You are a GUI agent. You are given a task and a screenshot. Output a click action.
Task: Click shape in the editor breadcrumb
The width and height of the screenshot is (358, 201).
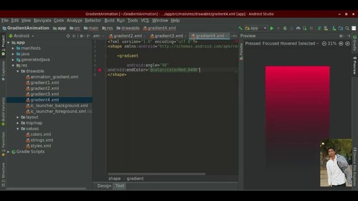point(114,179)
